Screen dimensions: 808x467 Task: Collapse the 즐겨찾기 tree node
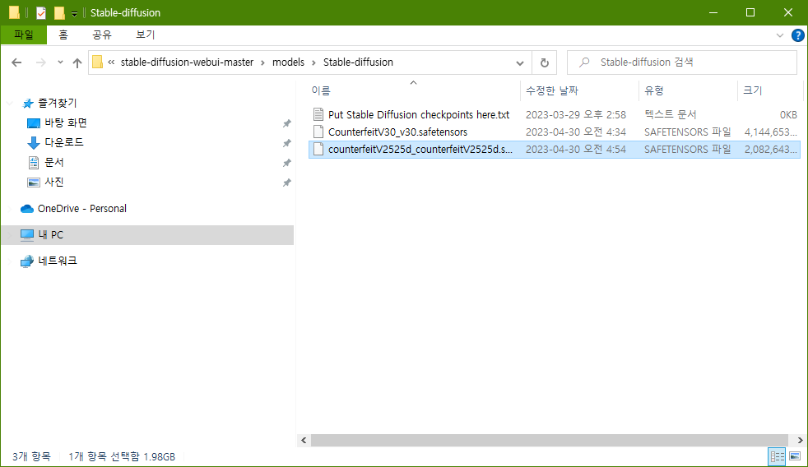10,104
